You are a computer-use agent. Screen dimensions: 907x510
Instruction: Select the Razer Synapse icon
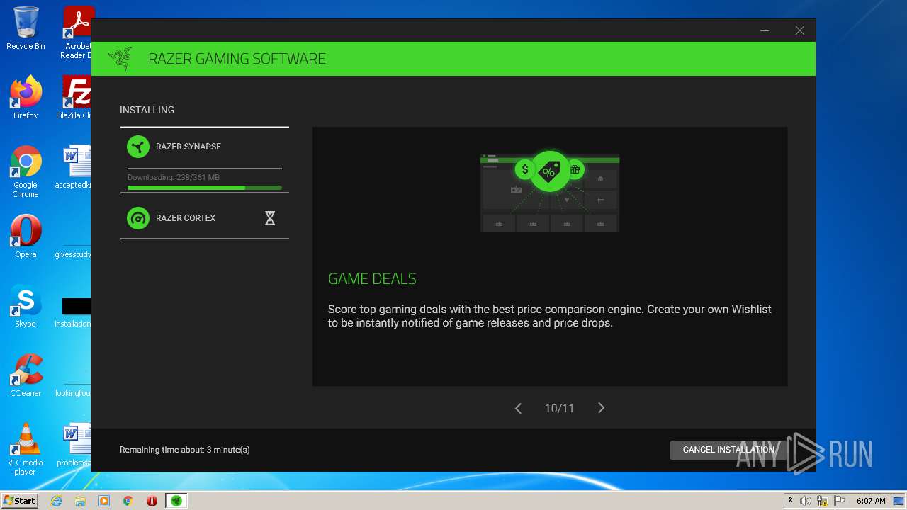tap(138, 147)
